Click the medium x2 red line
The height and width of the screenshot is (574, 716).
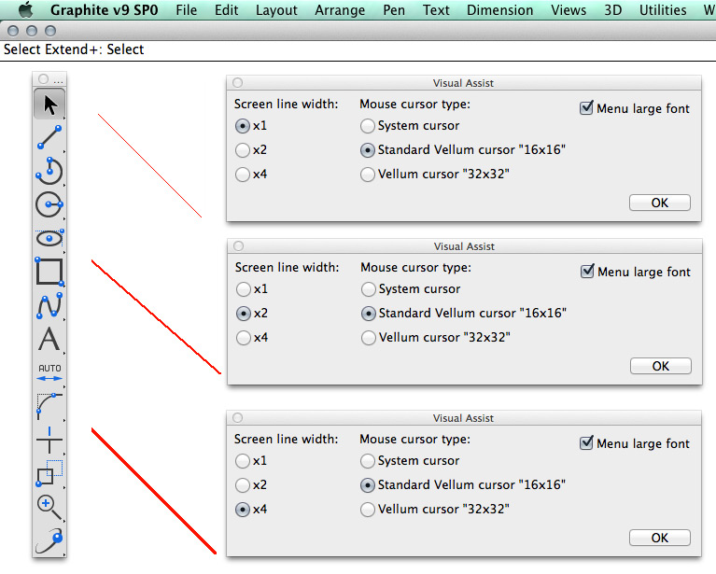[156, 317]
